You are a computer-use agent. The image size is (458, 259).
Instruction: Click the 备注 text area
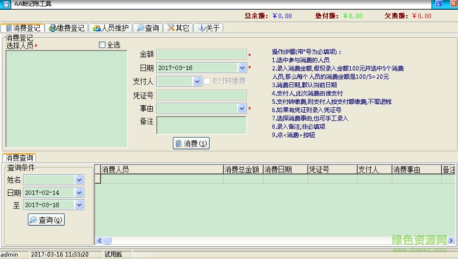201,125
